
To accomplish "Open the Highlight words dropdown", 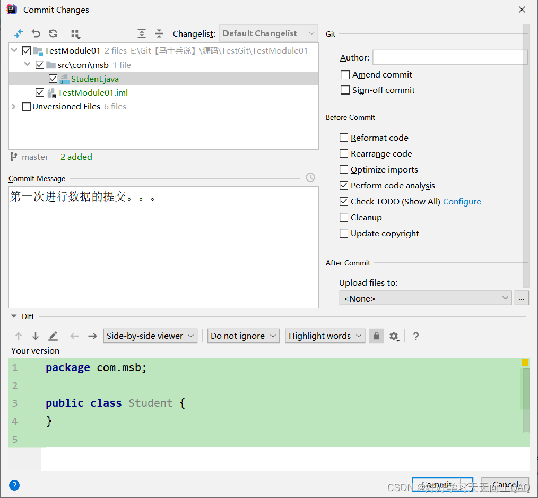I will [325, 336].
